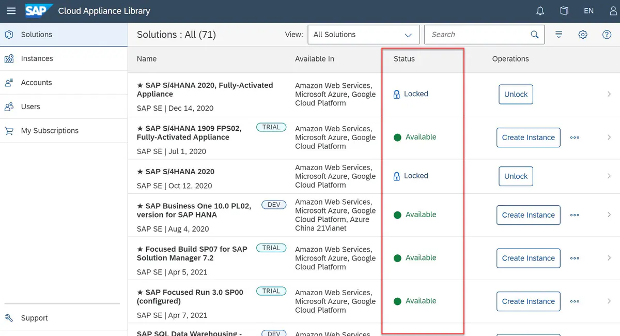Click the Support wrench icon
This screenshot has width=620, height=336.
coord(9,318)
